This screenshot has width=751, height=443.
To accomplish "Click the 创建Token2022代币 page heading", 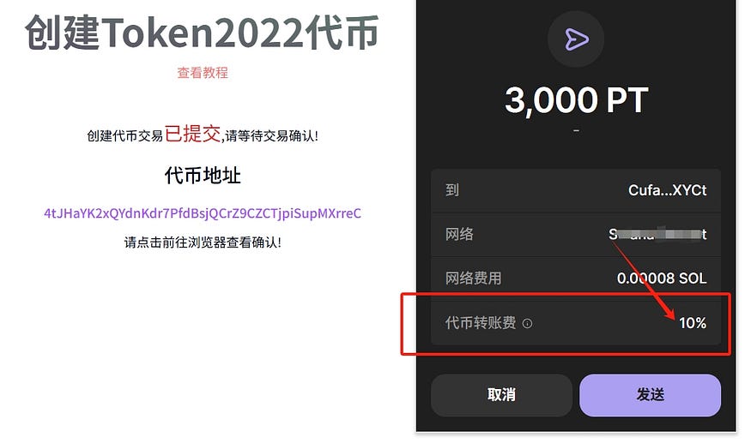I will tap(202, 33).
